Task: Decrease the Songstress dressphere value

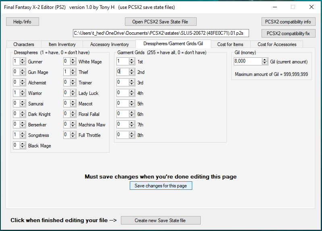Action: (23, 136)
